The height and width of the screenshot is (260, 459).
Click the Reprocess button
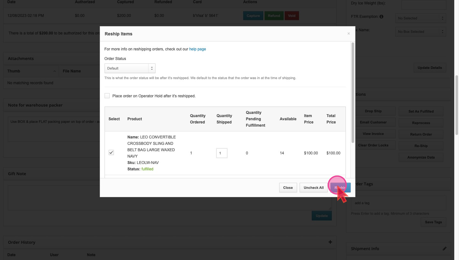[421, 123]
